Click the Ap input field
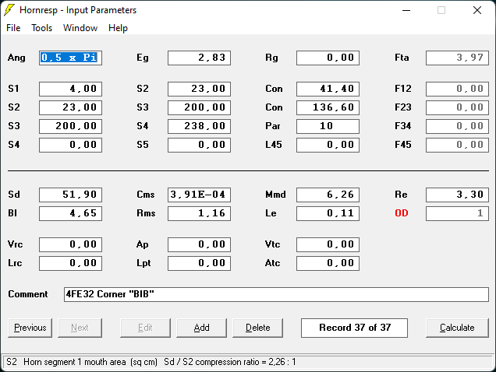This screenshot has height=372, width=496. coord(200,244)
